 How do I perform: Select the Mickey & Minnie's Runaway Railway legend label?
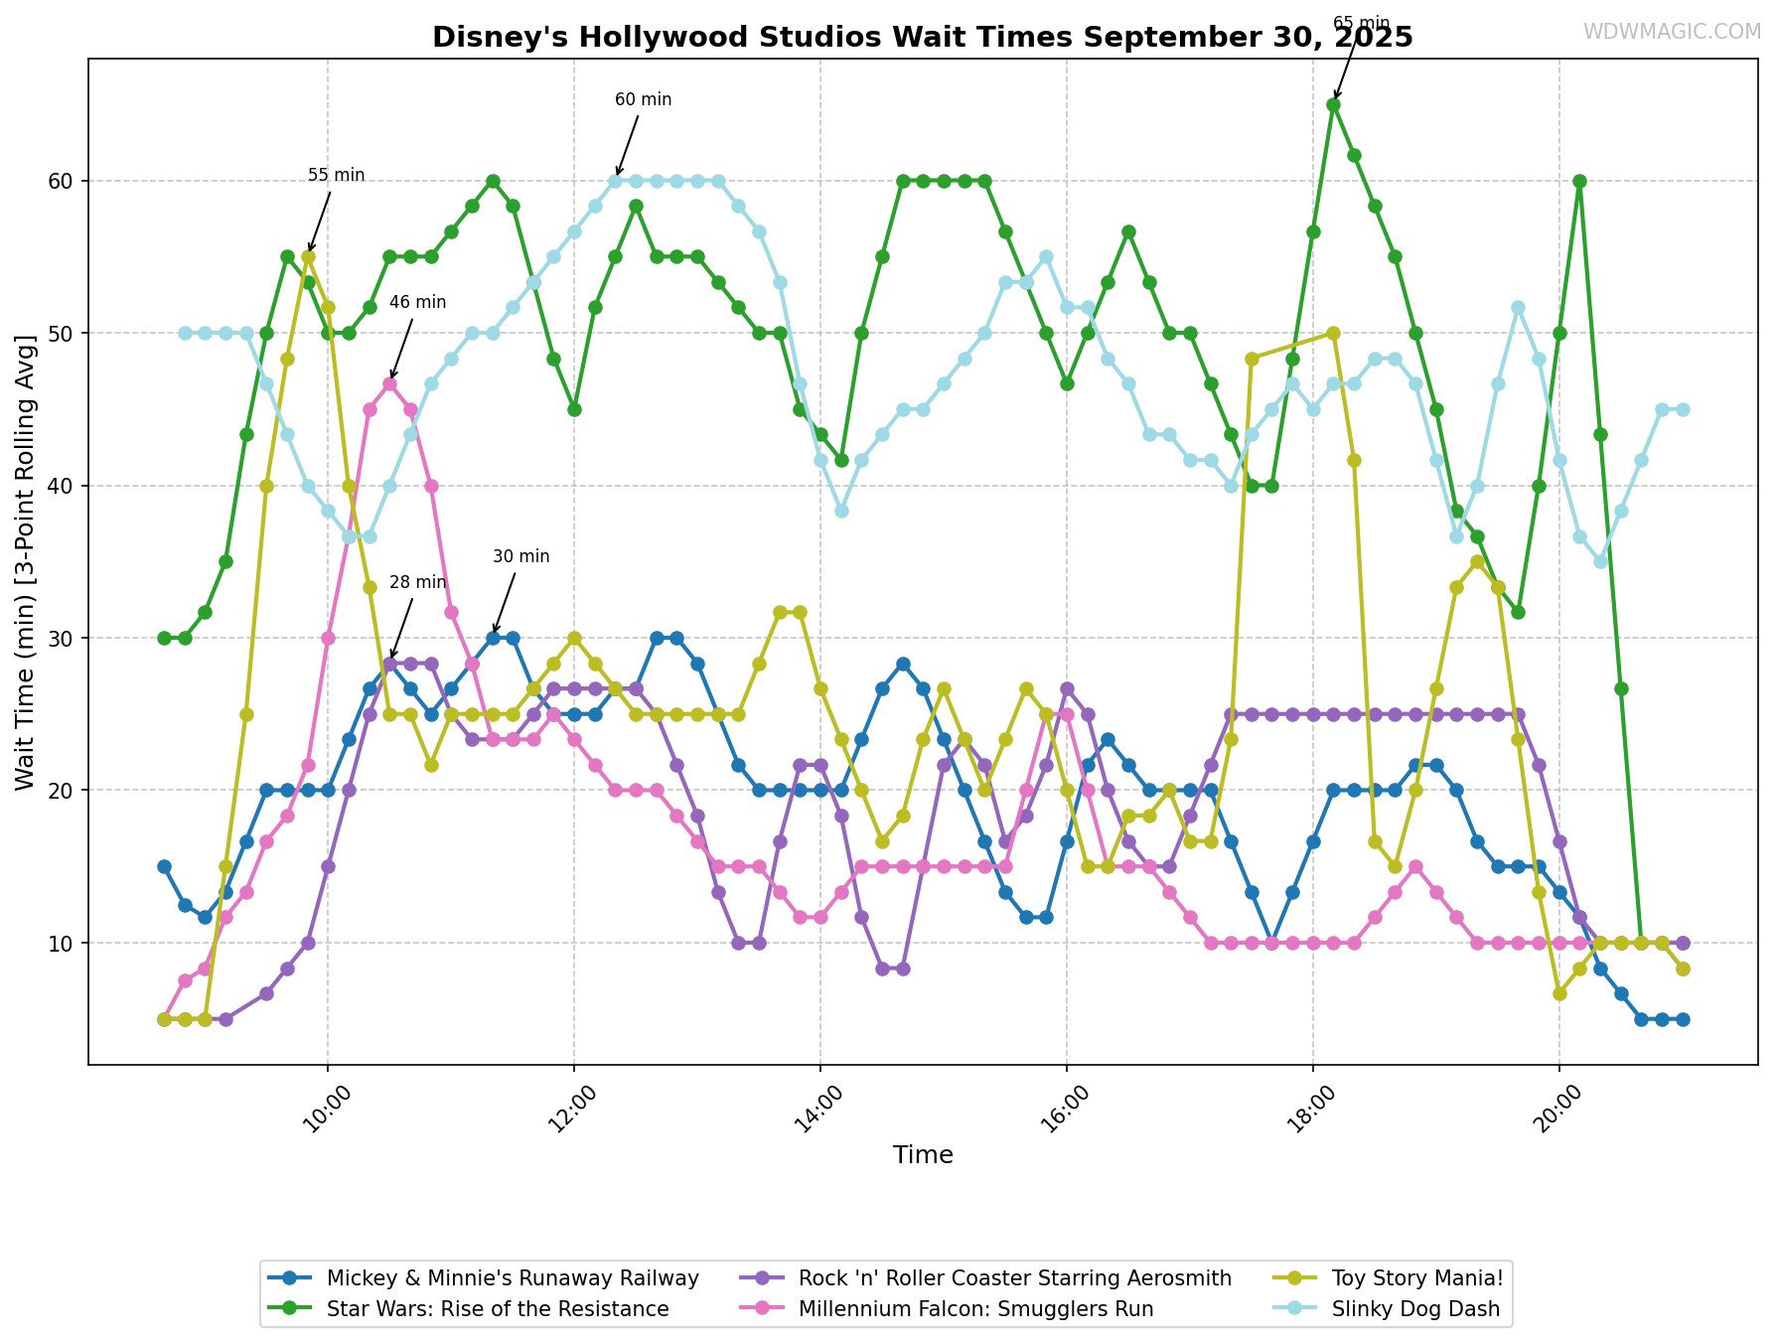point(513,1277)
